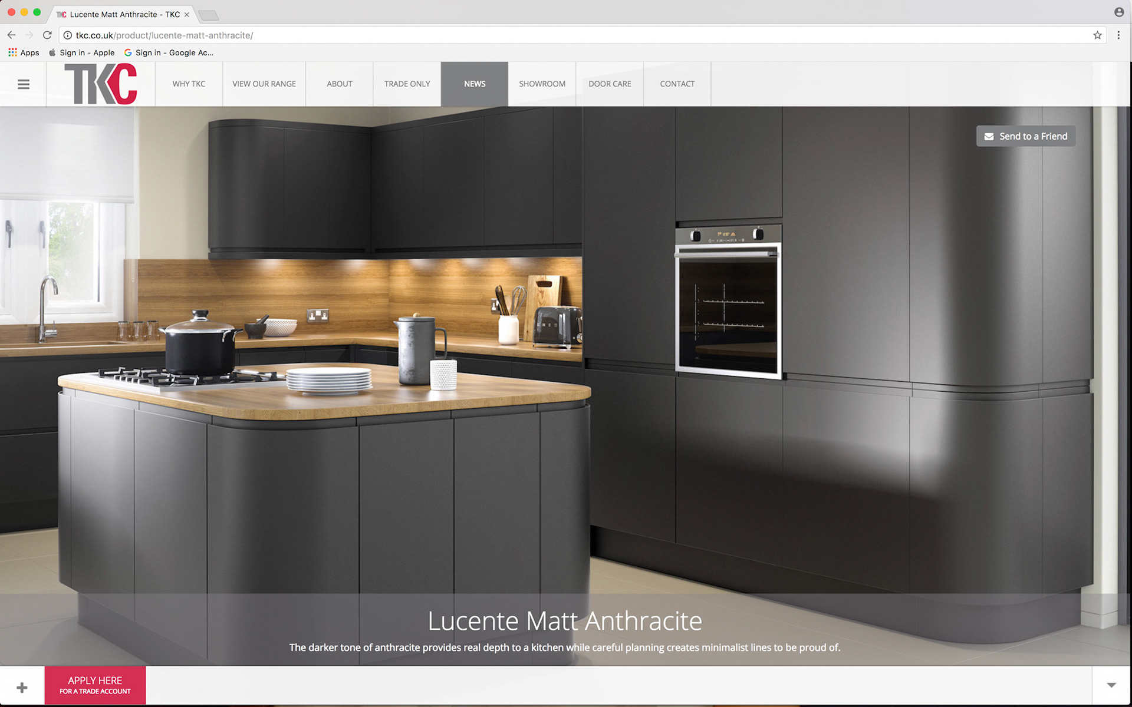The image size is (1132, 707).
Task: Open the View Our Range menu
Action: [x=264, y=84]
